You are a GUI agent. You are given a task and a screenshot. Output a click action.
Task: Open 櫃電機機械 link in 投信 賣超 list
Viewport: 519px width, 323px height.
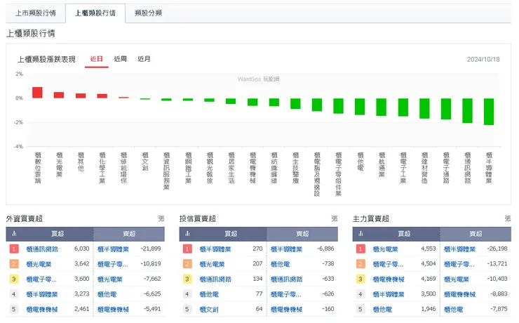[286, 310]
